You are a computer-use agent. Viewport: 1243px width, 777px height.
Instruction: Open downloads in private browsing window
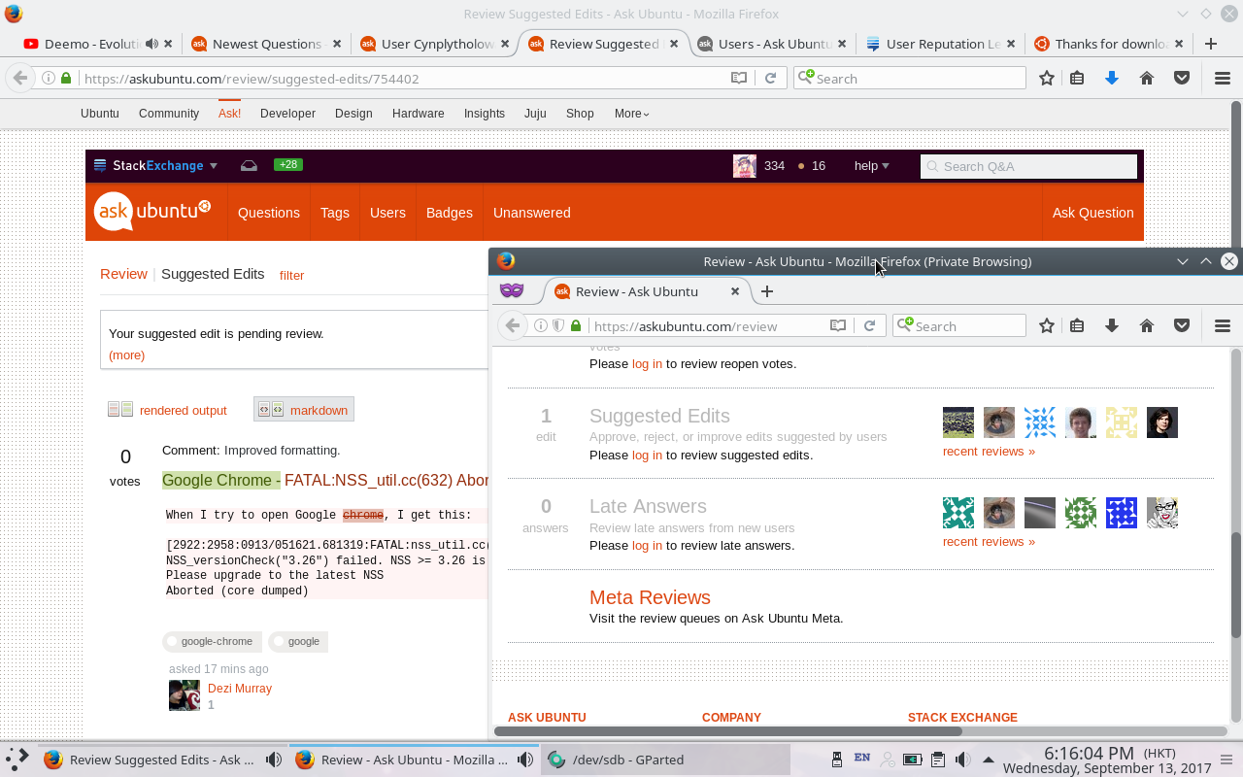(x=1112, y=326)
